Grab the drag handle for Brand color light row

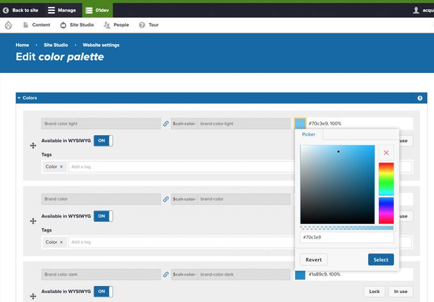[33, 146]
